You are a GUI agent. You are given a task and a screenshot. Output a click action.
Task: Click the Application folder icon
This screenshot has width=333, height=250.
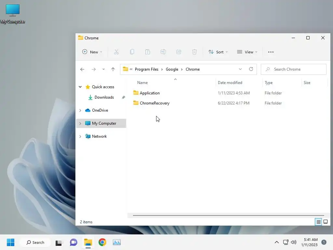(x=136, y=93)
